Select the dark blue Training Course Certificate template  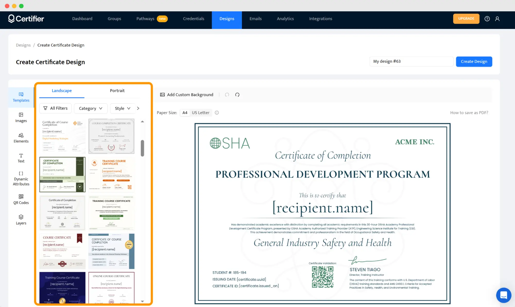[62, 288]
